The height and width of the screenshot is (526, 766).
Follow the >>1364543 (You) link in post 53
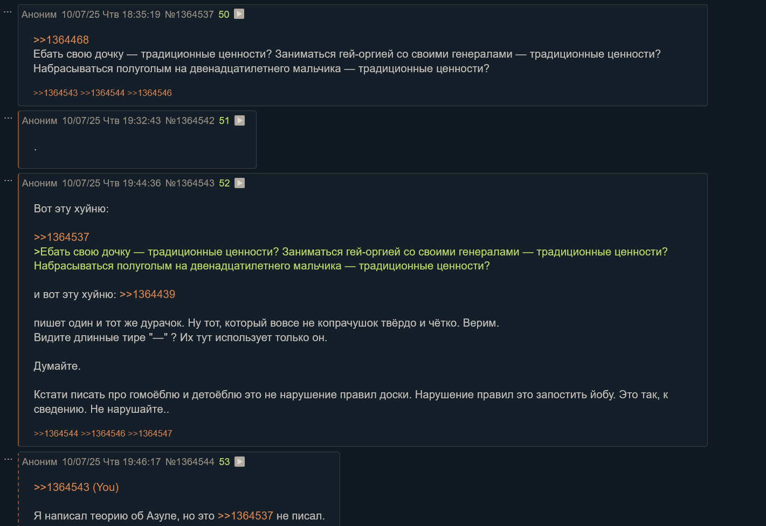click(76, 487)
